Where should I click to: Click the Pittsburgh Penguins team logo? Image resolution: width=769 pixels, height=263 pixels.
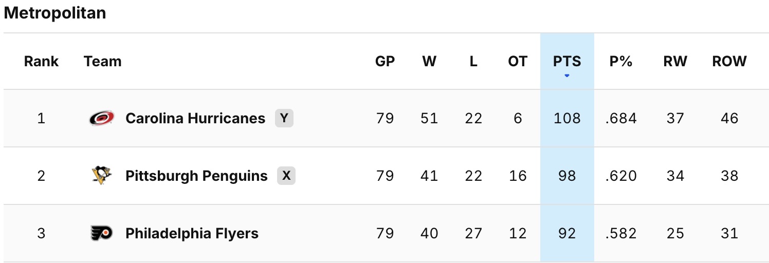102,176
